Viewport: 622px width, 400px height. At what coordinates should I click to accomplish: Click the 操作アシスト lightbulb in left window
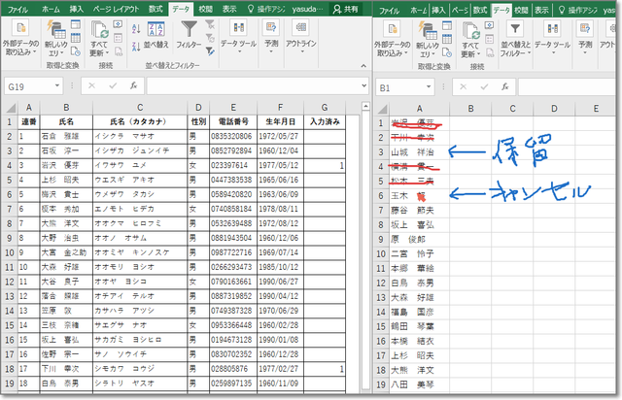tap(250, 9)
